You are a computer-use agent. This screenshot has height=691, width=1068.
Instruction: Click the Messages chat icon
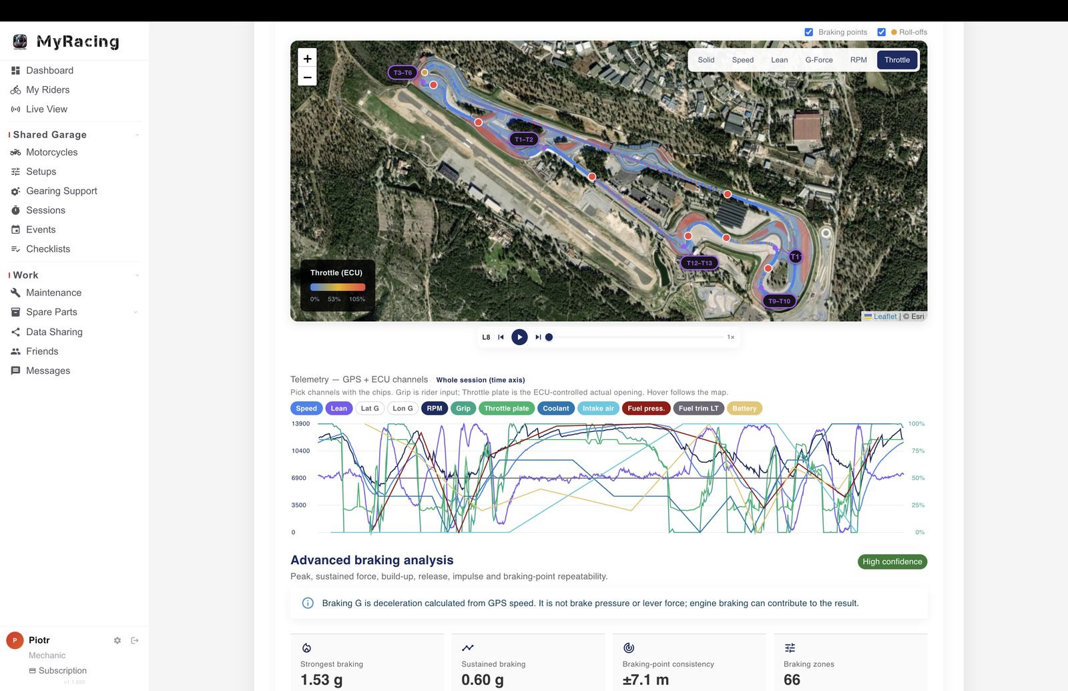pyautogui.click(x=15, y=371)
